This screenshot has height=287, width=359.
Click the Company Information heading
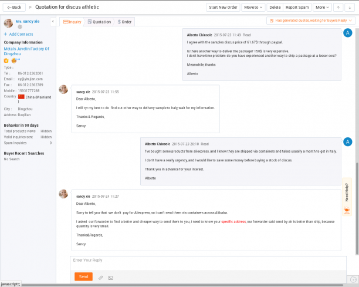click(x=23, y=42)
